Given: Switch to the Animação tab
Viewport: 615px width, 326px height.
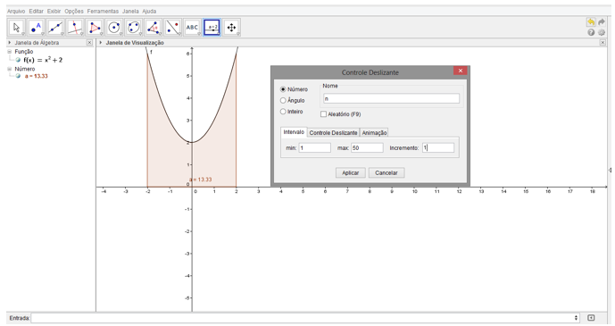Looking at the screenshot, I should pos(374,132).
